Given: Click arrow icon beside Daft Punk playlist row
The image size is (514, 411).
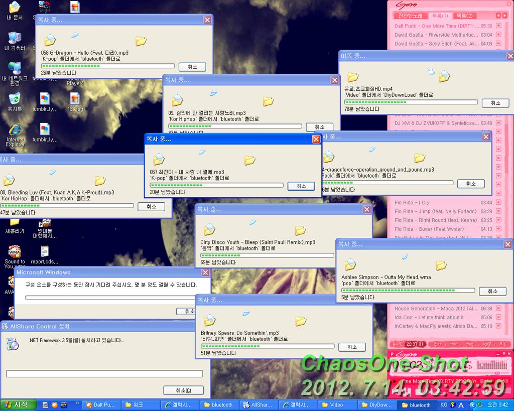Looking at the screenshot, I should tap(498, 26).
